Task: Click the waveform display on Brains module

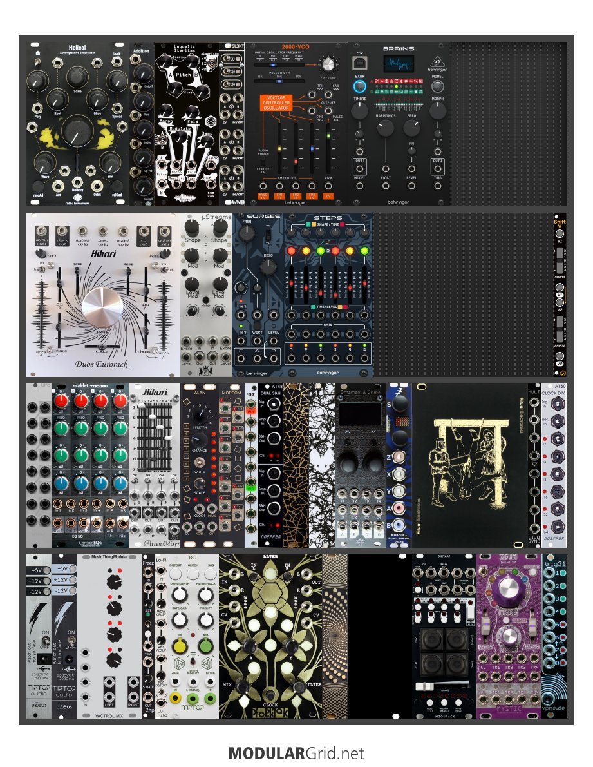Action: 399,65
